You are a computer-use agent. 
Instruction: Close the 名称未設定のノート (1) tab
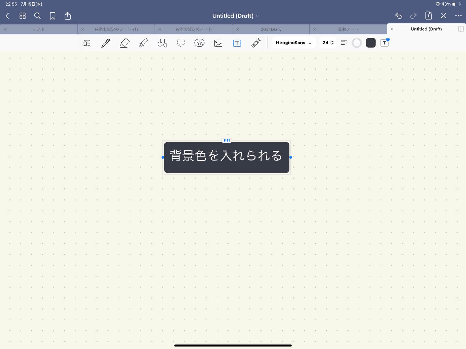click(82, 29)
